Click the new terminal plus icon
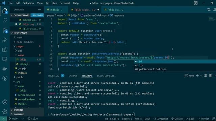The width and height of the screenshot is (216, 121). 197,75
